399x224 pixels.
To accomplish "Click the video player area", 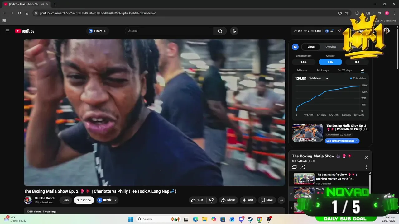I will (x=154, y=112).
